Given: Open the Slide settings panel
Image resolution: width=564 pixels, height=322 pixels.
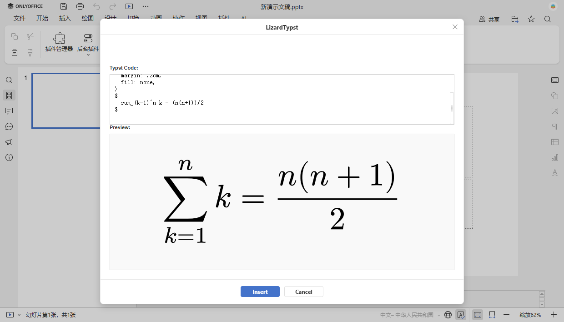Looking at the screenshot, I should pyautogui.click(x=555, y=80).
